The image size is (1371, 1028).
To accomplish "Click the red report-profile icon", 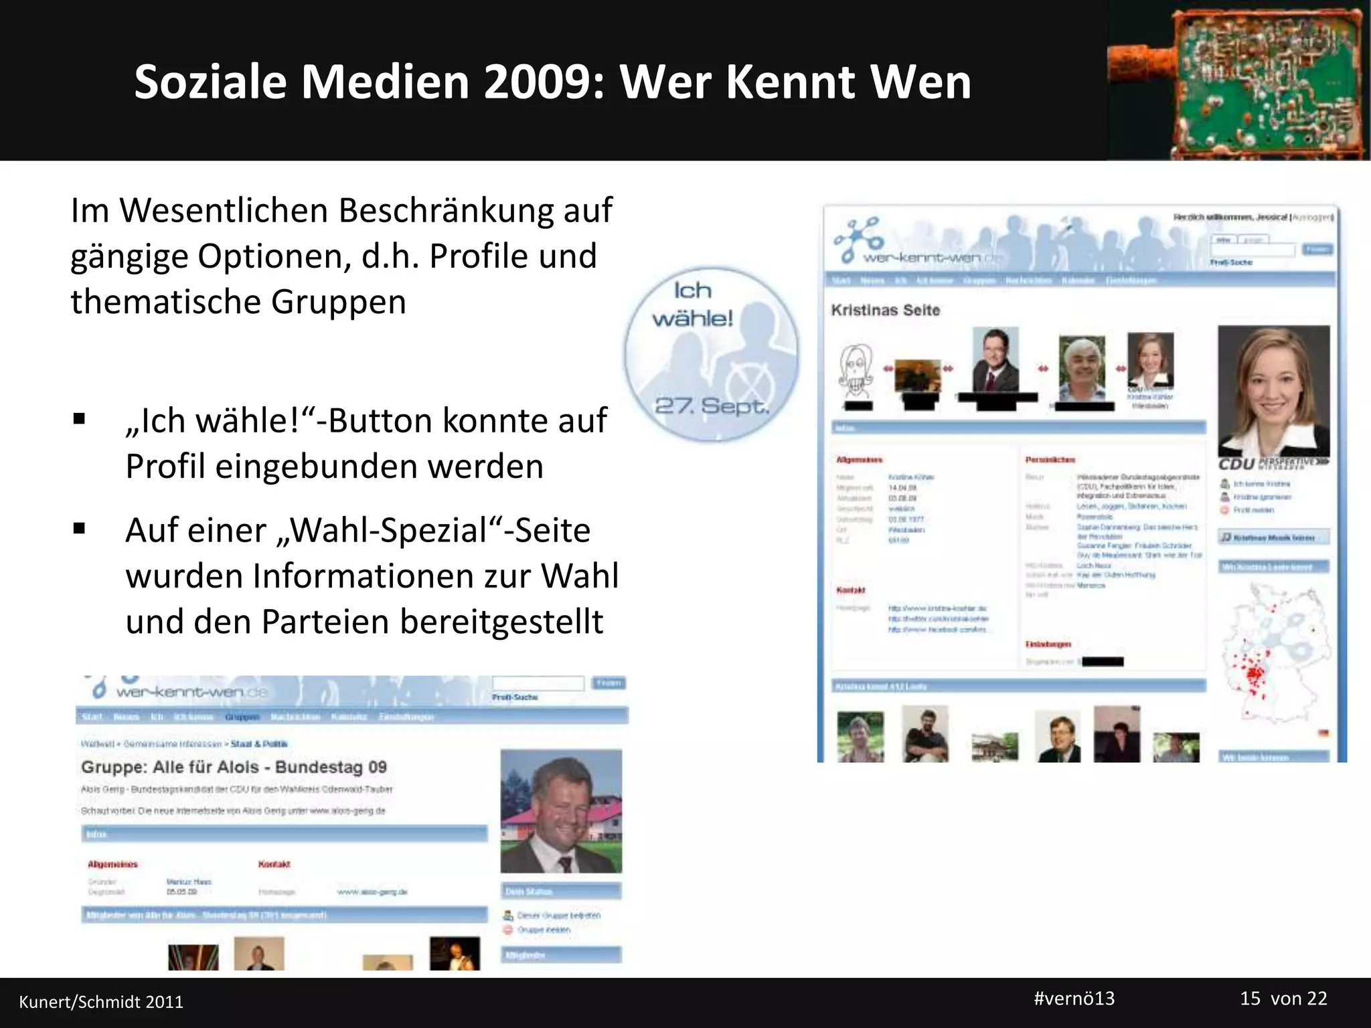I will (1225, 510).
